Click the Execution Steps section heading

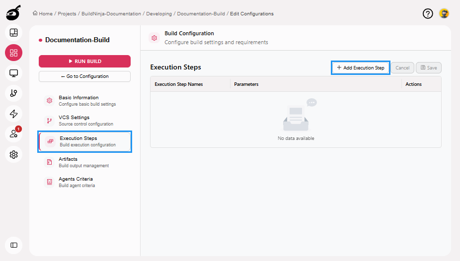click(175, 67)
